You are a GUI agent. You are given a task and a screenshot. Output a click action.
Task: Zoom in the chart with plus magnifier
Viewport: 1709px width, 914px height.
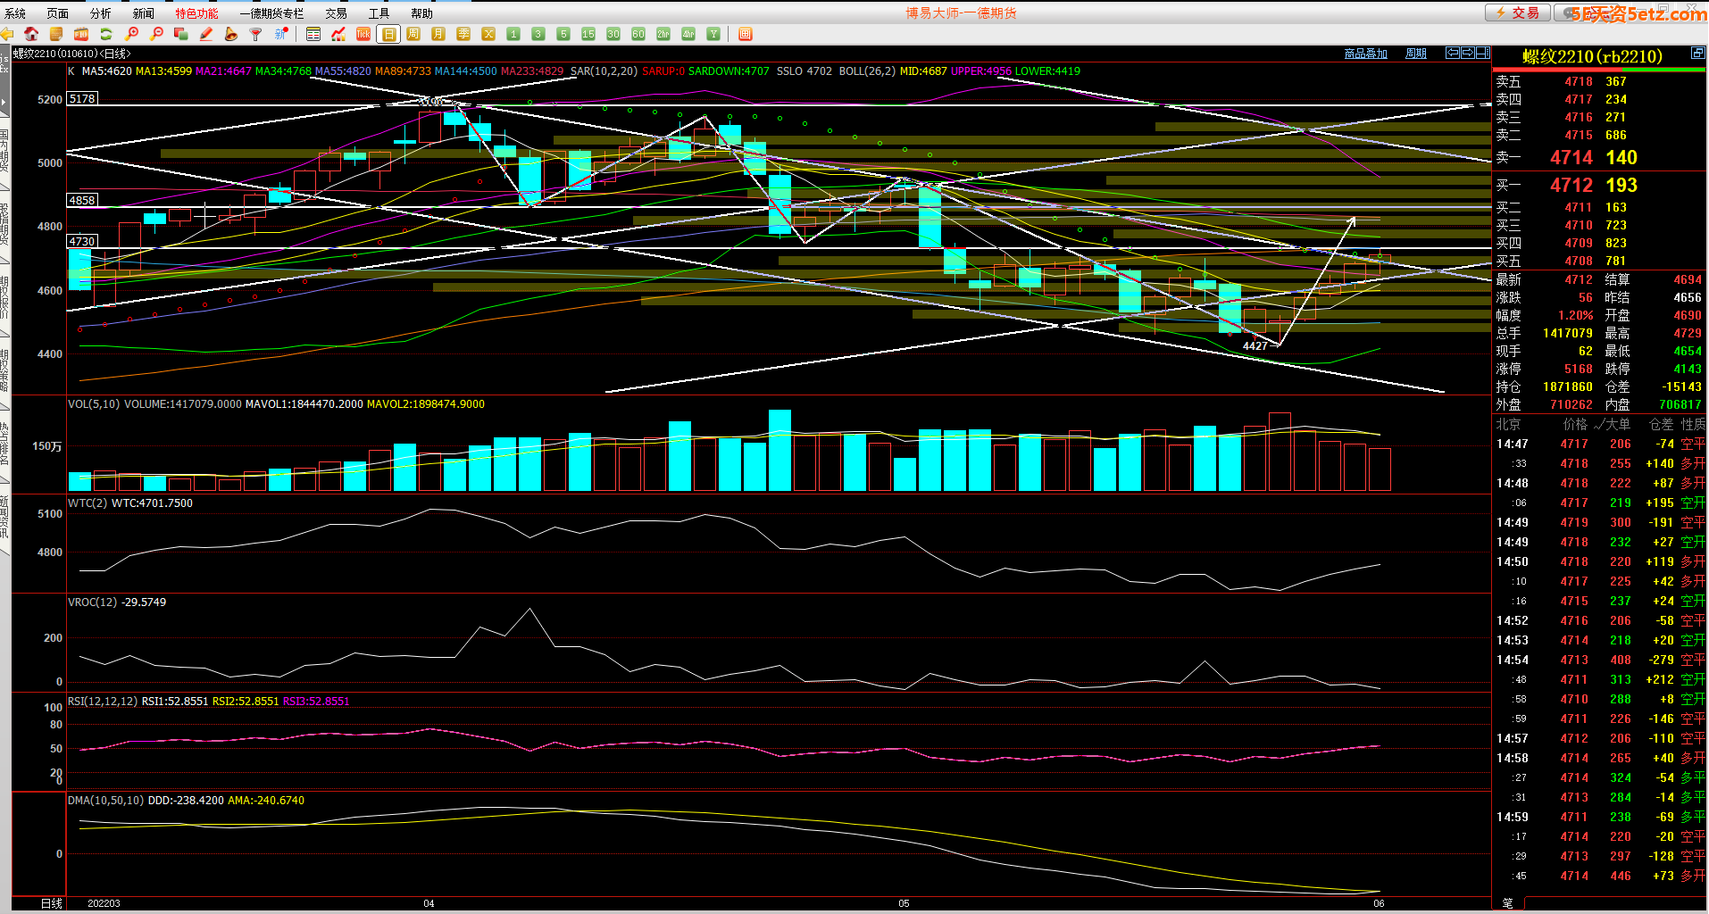(131, 34)
